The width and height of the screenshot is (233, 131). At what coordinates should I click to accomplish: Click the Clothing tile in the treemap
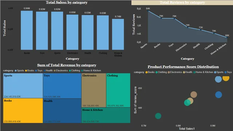pos(118,90)
